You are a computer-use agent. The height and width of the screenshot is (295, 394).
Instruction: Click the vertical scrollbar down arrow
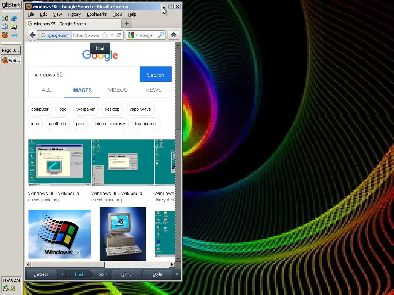[178, 259]
